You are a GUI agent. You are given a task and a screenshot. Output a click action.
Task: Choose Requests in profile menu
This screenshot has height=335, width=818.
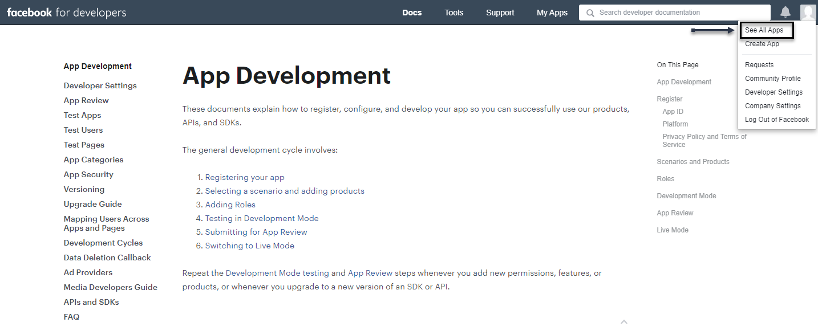pyautogui.click(x=759, y=65)
